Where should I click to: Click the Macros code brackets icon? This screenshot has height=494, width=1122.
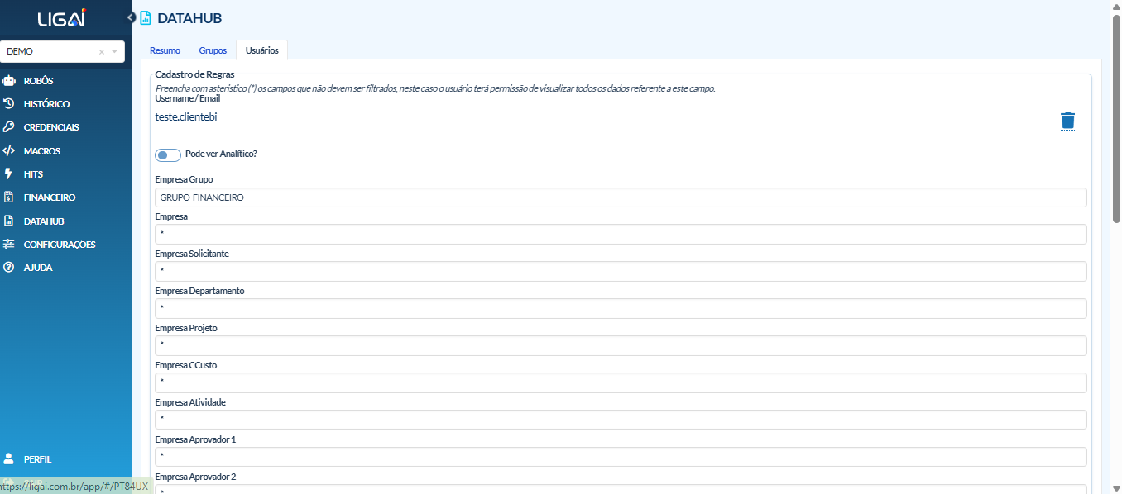(x=9, y=151)
